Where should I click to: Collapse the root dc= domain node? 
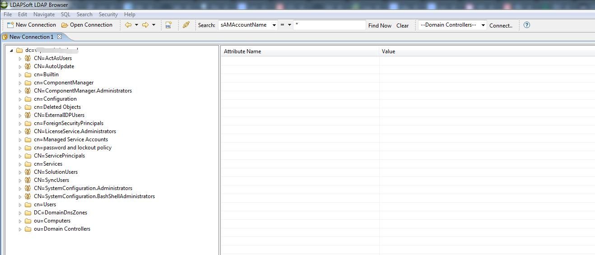tap(11, 51)
